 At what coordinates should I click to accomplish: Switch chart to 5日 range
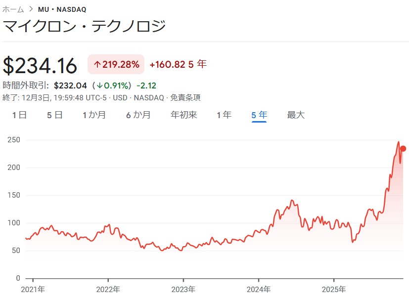tap(55, 115)
